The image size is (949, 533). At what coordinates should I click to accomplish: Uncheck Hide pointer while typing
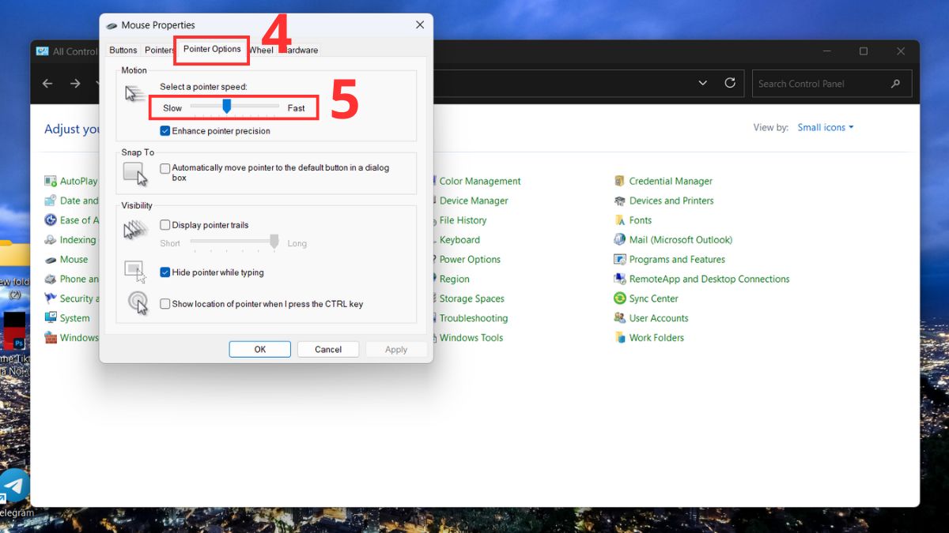point(165,272)
